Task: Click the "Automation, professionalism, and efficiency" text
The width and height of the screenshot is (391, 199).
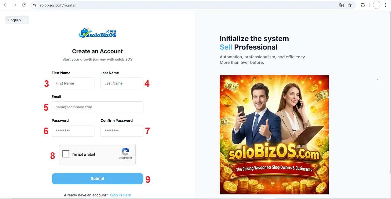Action: click(x=262, y=57)
